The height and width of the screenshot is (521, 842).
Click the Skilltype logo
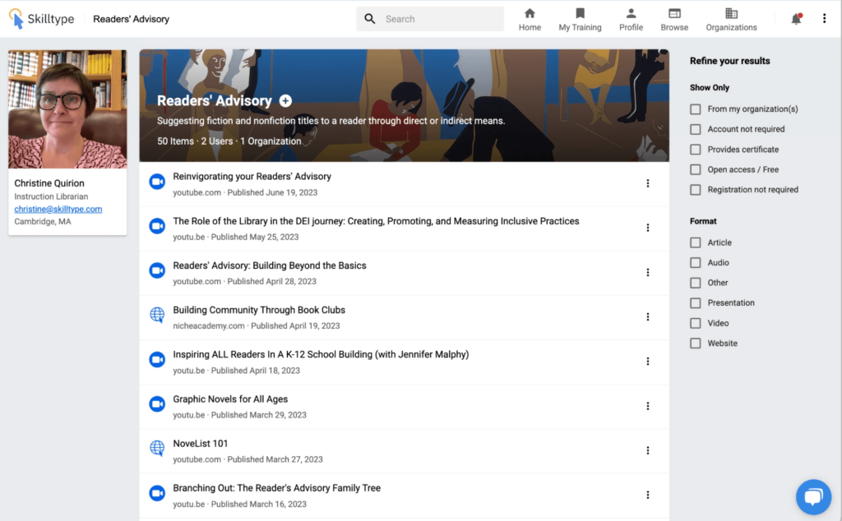point(43,19)
